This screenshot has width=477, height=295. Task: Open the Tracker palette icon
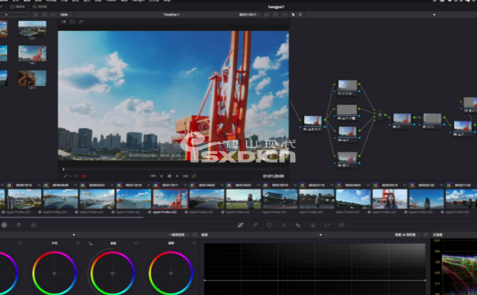pyautogui.click(x=284, y=225)
